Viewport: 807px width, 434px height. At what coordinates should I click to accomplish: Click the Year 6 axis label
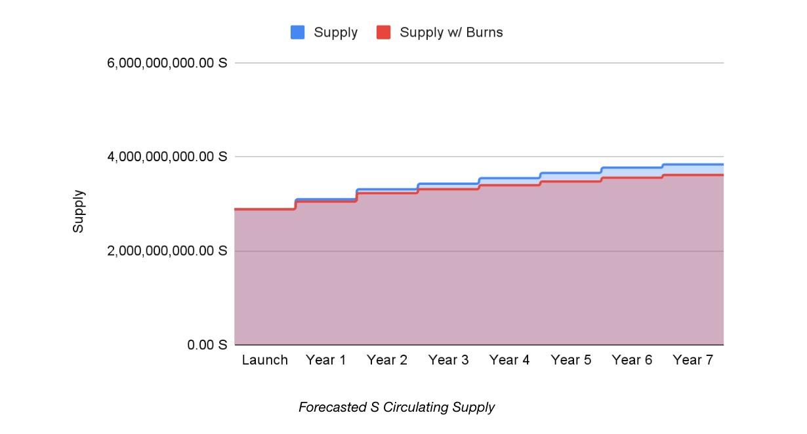click(x=632, y=360)
